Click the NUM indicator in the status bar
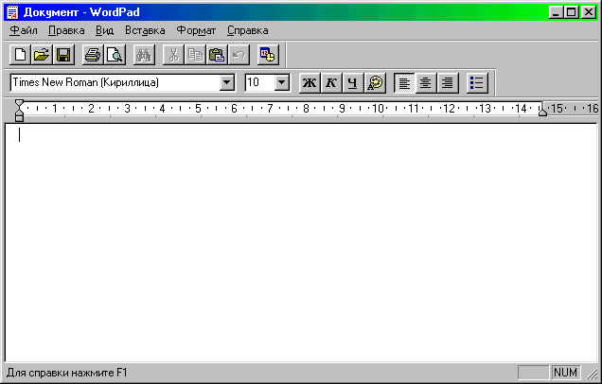Viewport: 602px width, 384px height. 565,372
